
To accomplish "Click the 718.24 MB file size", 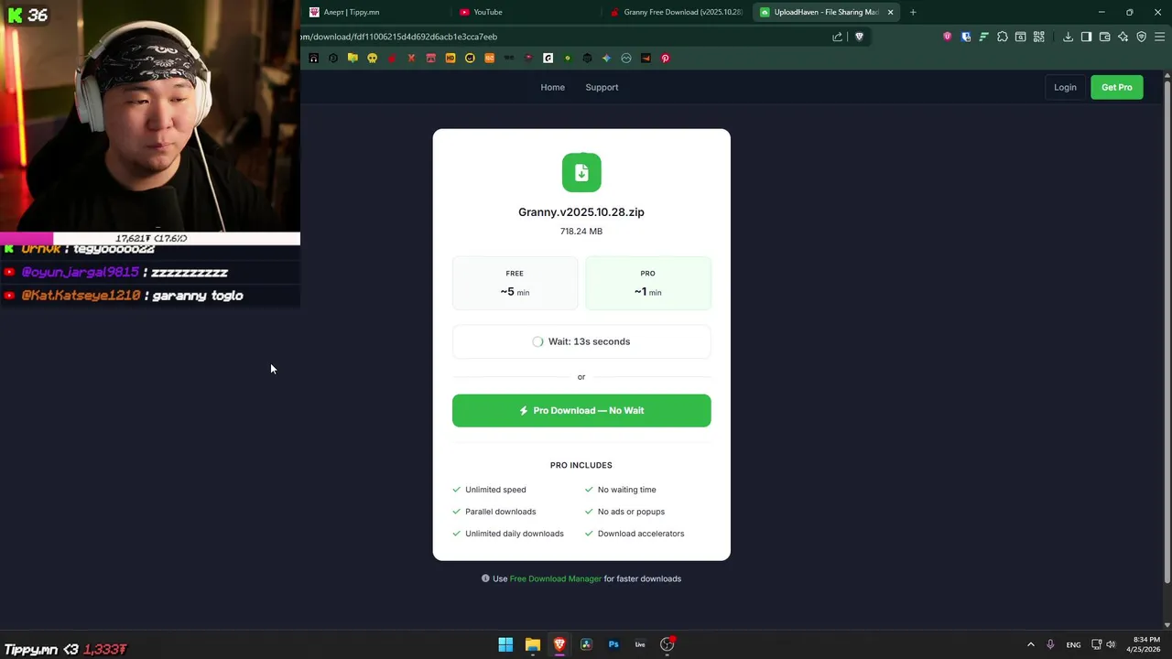I will (581, 232).
